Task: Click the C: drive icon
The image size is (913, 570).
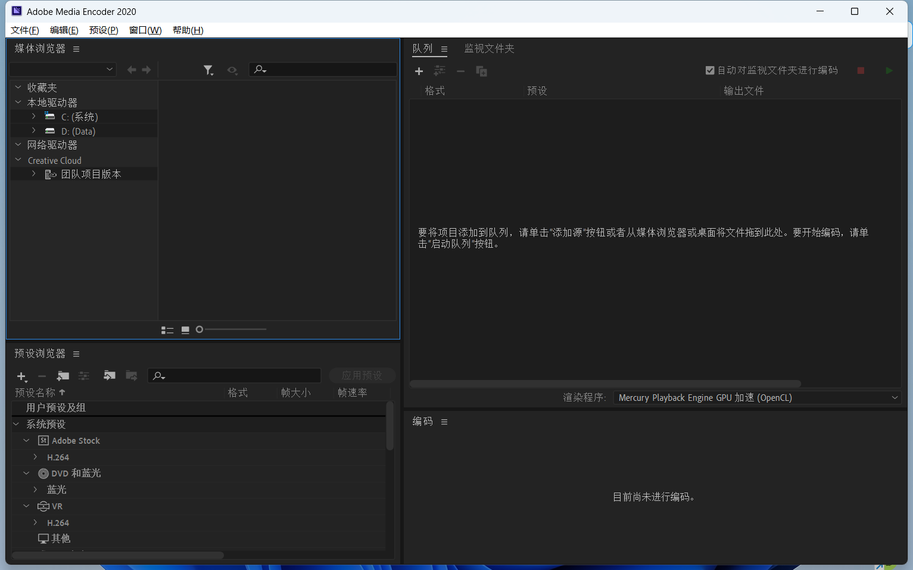Action: pos(50,116)
